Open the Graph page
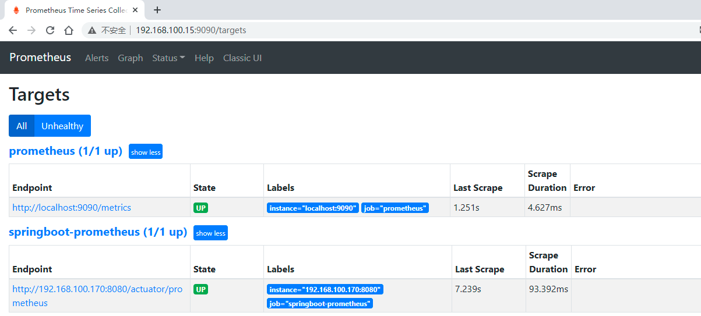701x316 pixels. 130,58
